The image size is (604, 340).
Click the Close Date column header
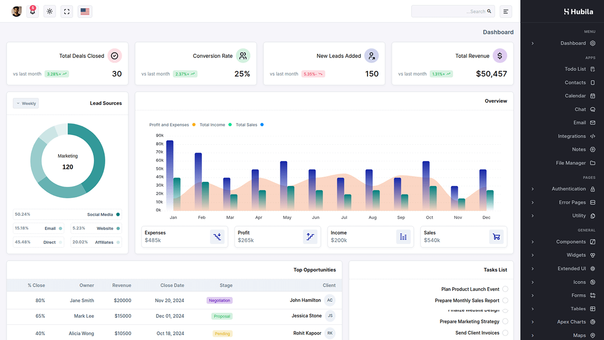172,285
